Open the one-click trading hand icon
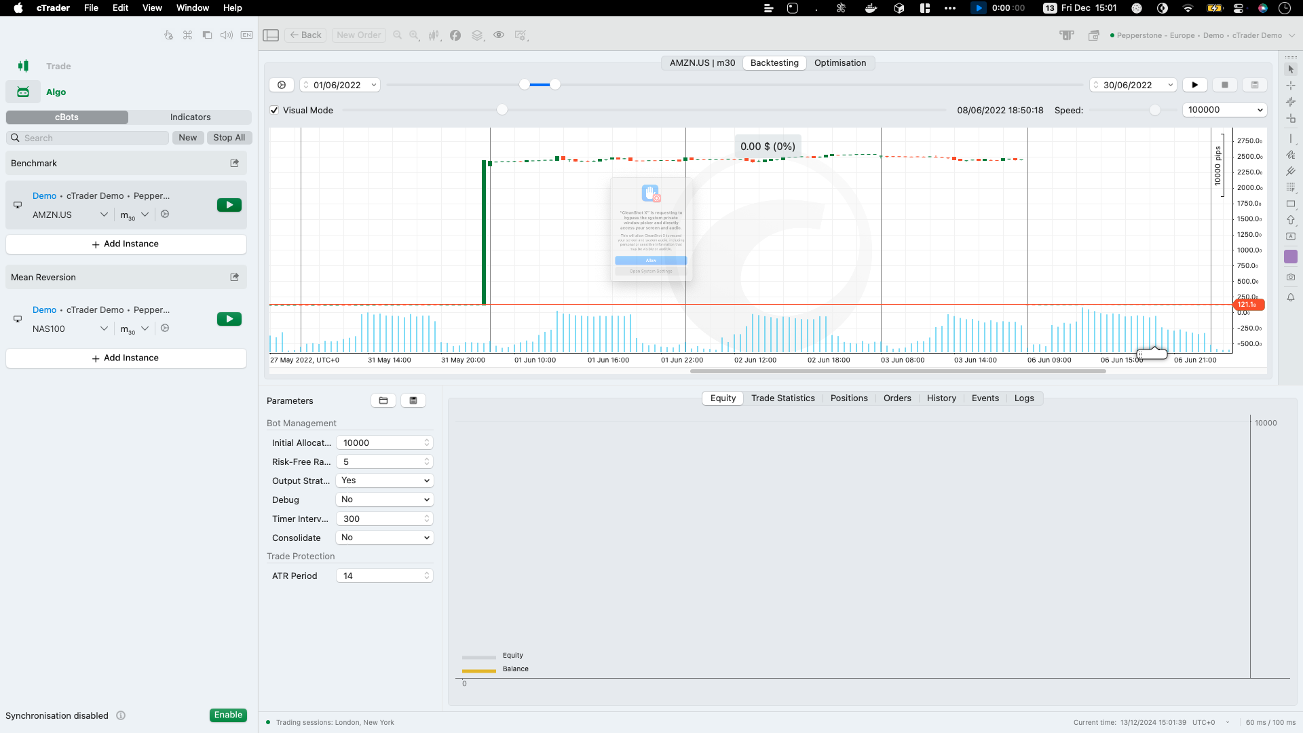Viewport: 1303px width, 733px height. pos(168,35)
